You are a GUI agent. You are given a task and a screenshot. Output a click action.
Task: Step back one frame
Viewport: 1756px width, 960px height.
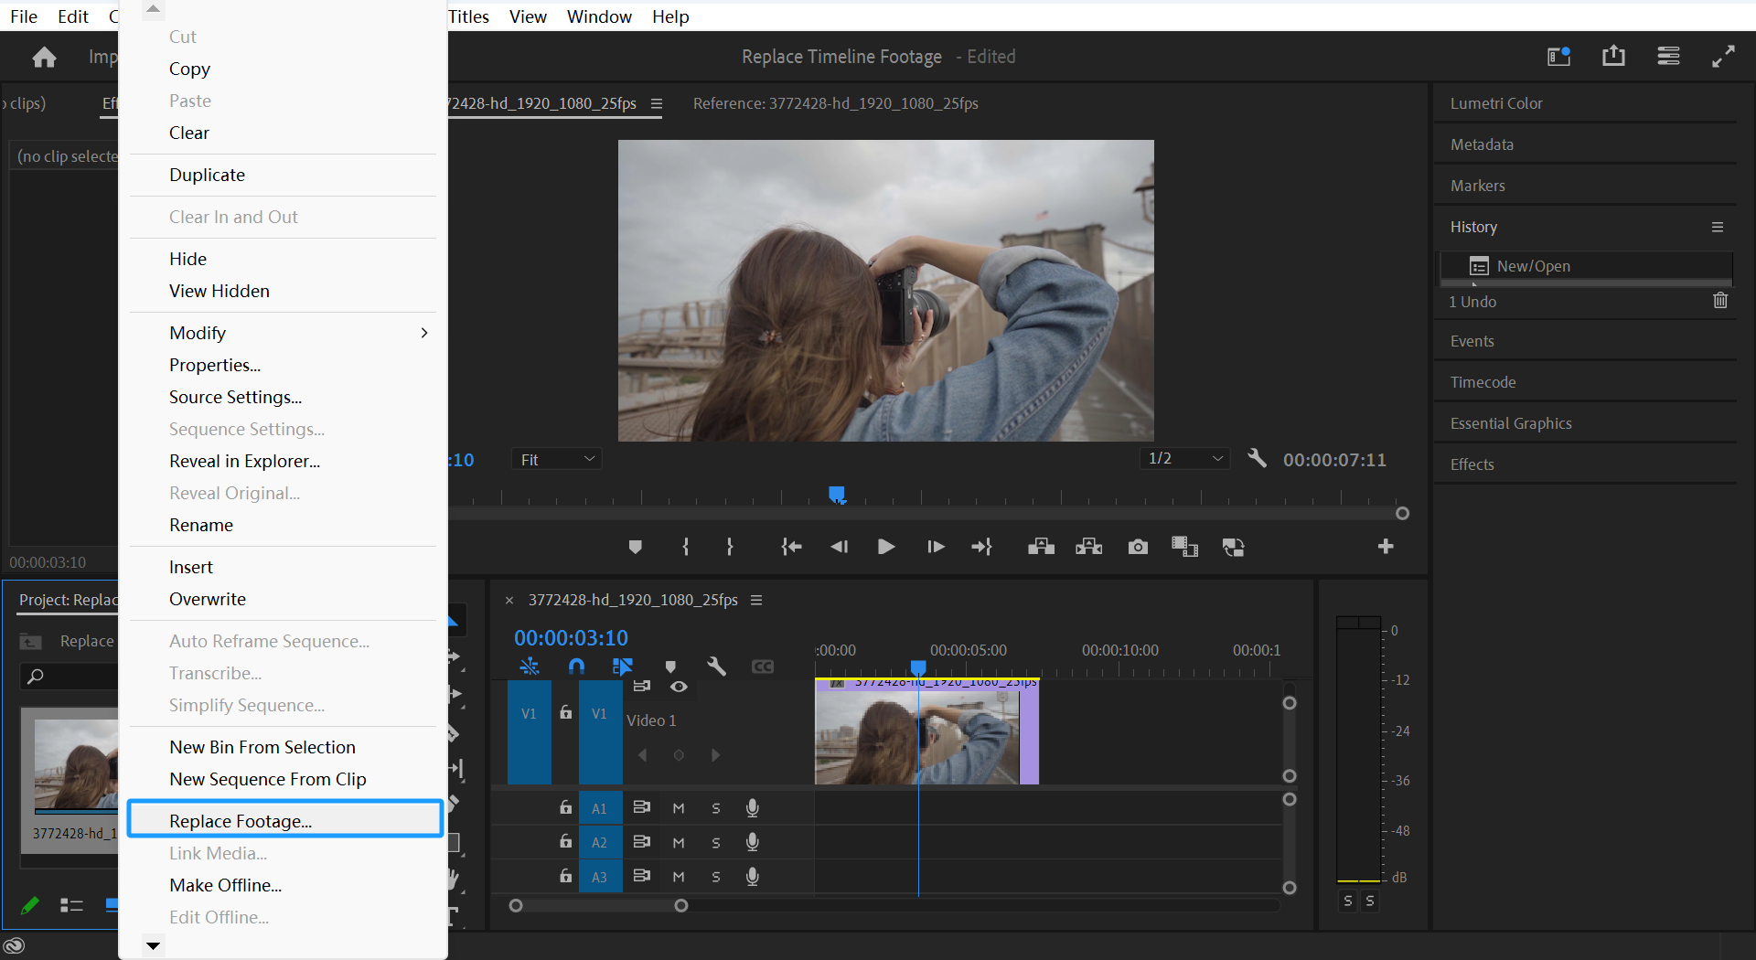click(839, 547)
